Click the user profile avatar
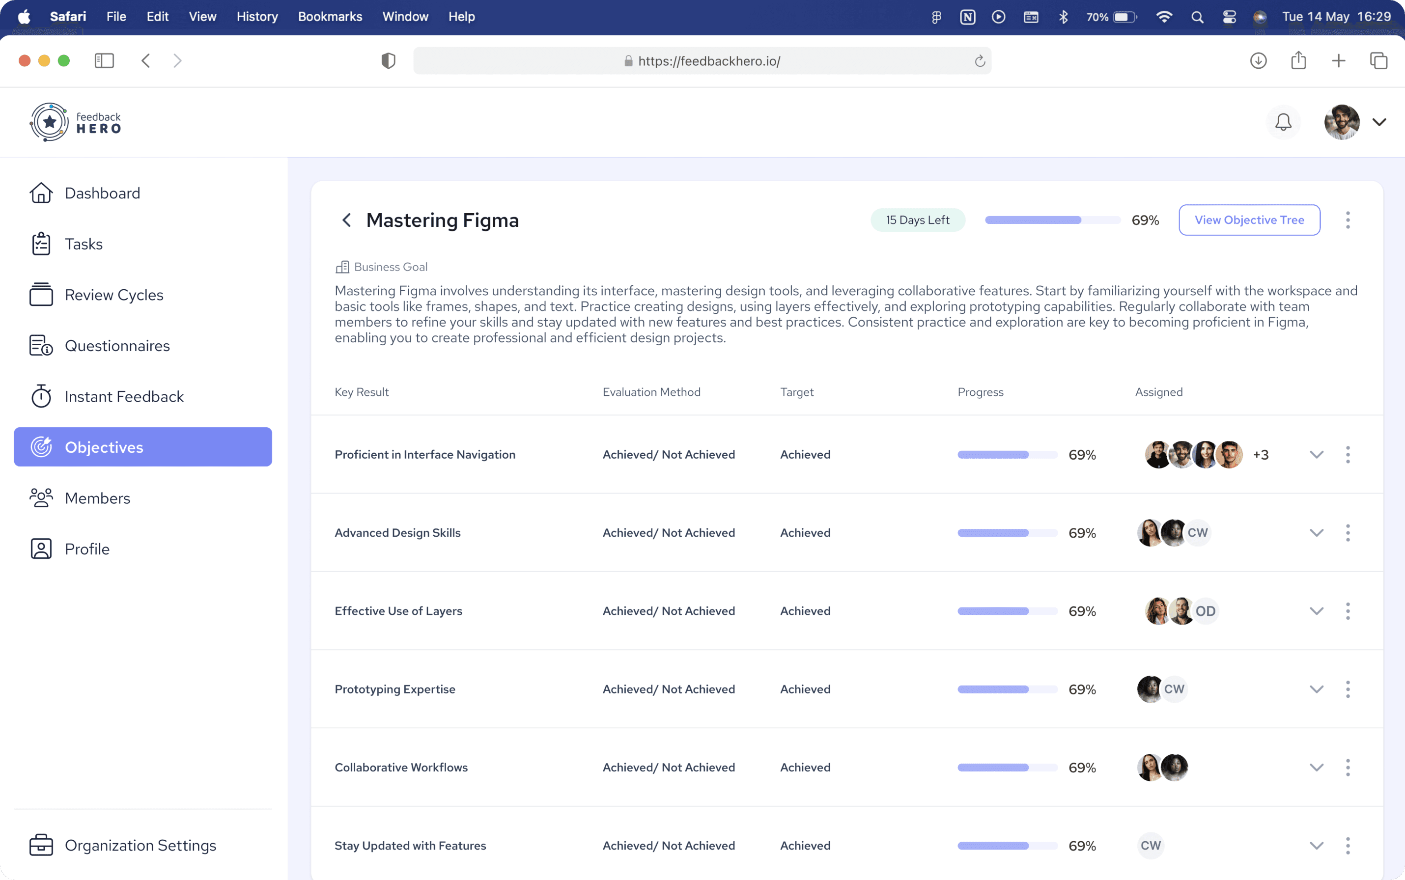The height and width of the screenshot is (880, 1405). [x=1342, y=122]
